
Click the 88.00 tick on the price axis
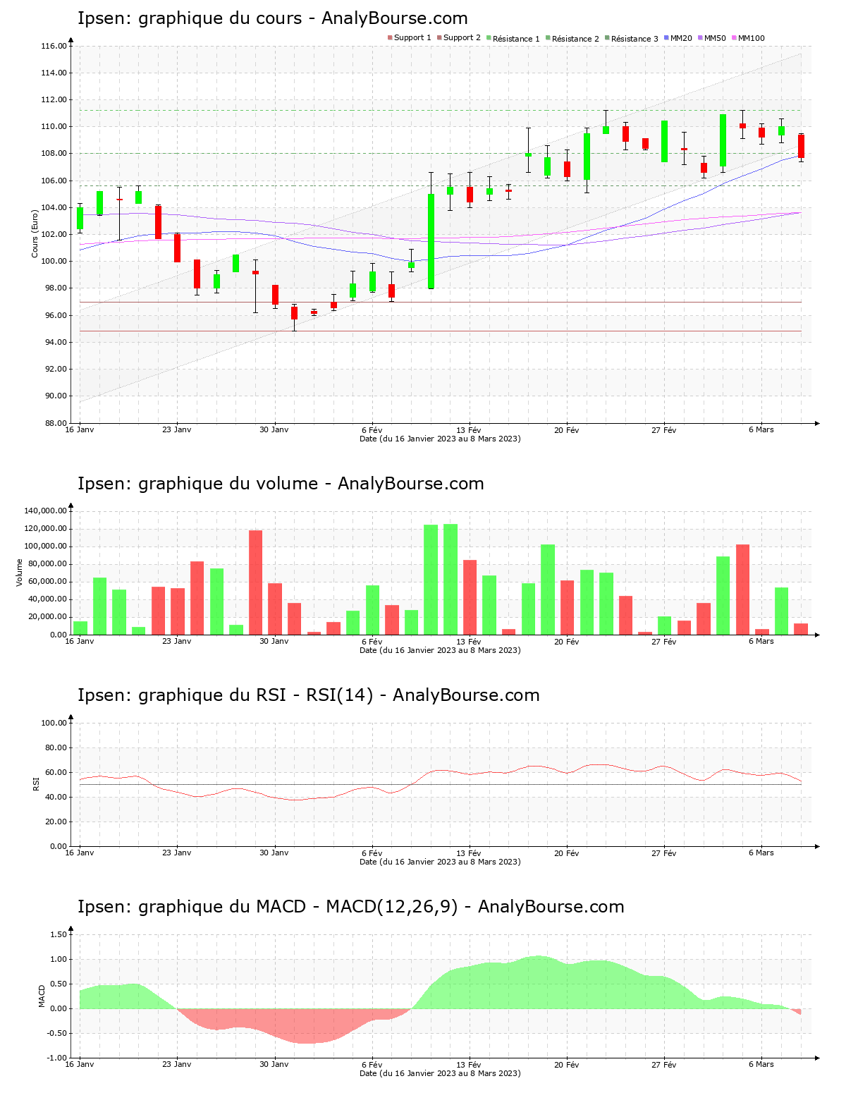(56, 423)
